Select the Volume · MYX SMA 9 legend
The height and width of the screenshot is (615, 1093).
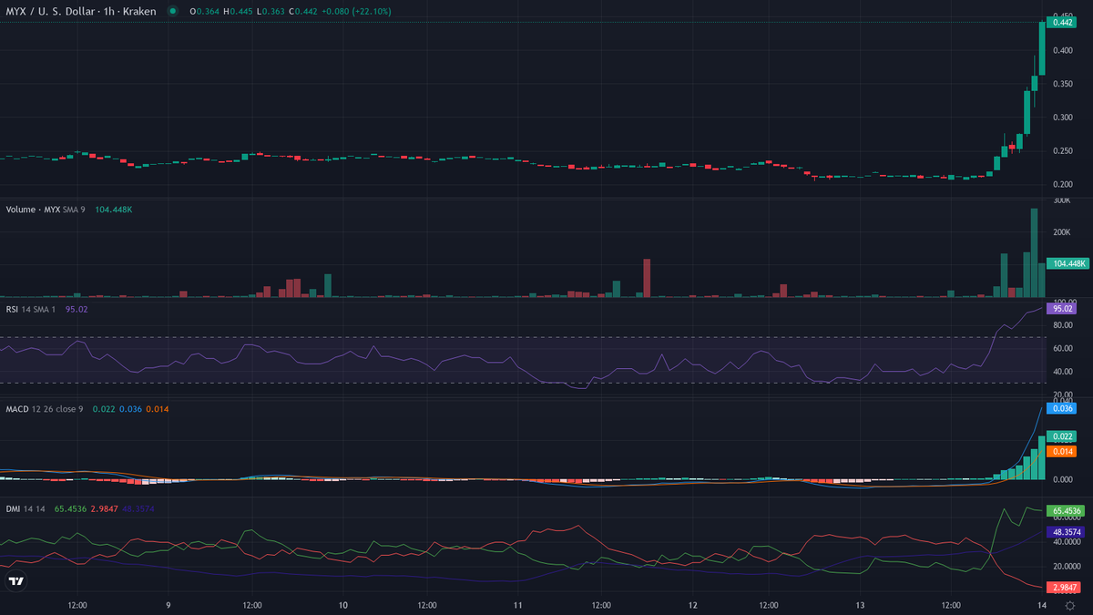click(x=47, y=210)
